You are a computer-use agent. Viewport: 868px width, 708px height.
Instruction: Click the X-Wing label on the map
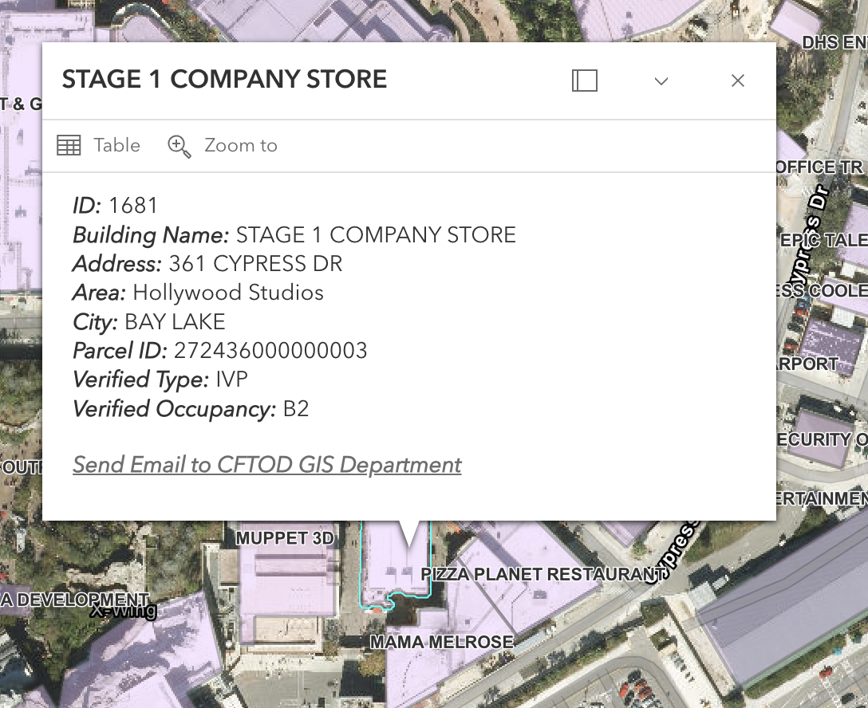[x=124, y=612]
